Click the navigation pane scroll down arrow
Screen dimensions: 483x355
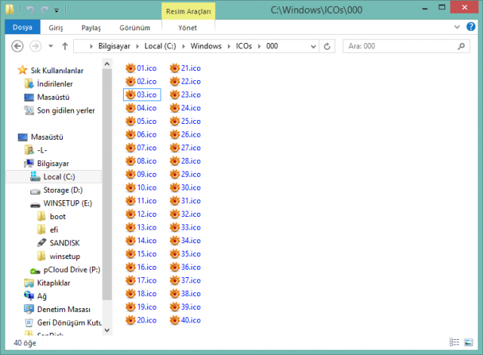[x=107, y=330]
